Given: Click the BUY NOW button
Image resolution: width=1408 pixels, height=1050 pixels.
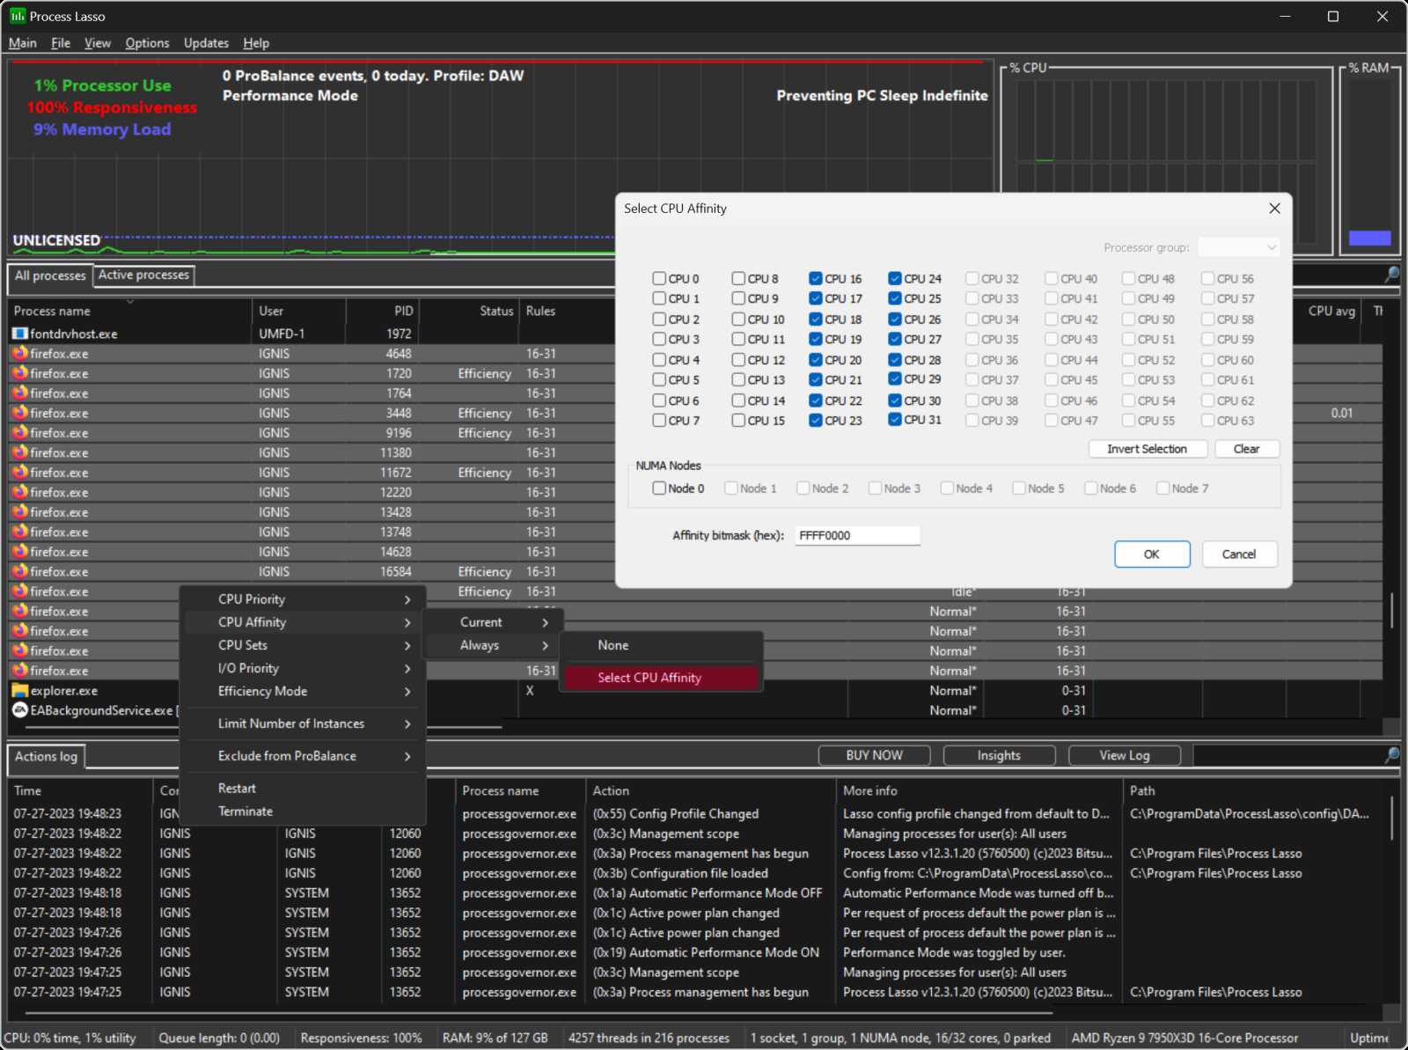Looking at the screenshot, I should click(x=874, y=755).
